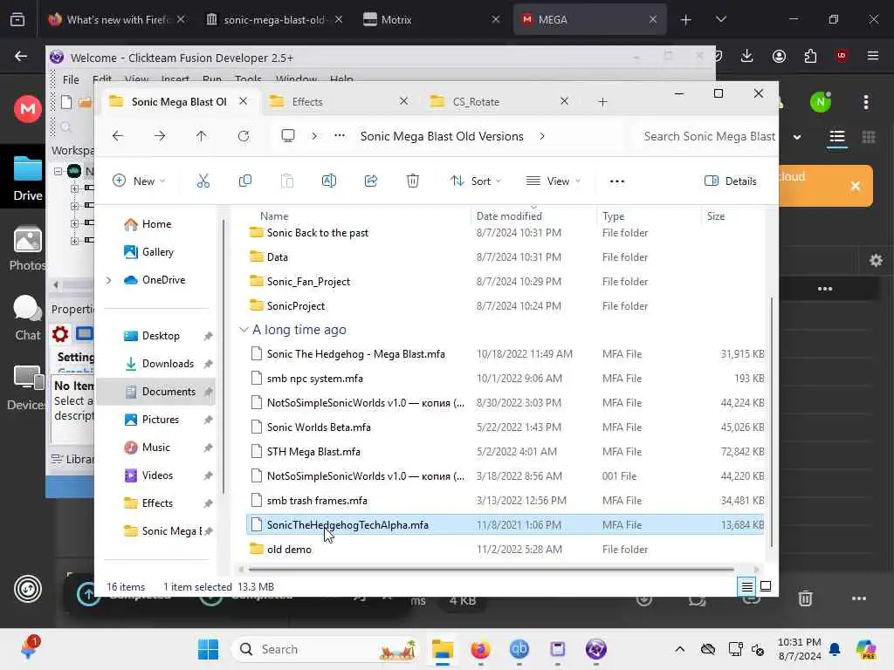The image size is (894, 670).
Task: Open Firefox account icon
Action: [x=779, y=56]
